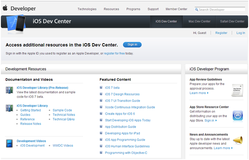Viewport: 249px width, 160px height.
Task: Open the Technologies menu
Action: (x=87, y=9)
